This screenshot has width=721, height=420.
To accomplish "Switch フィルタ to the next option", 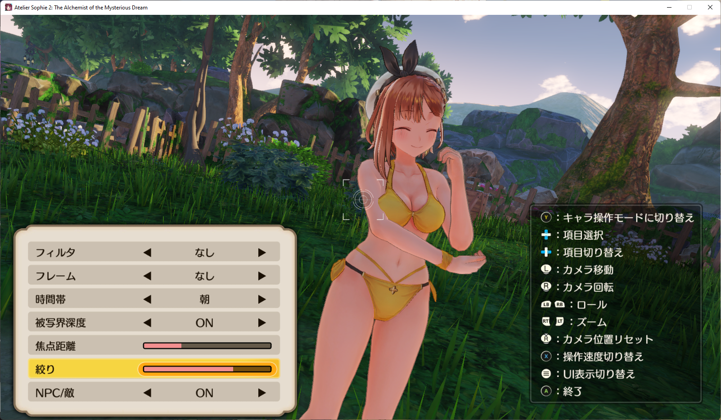I will (x=262, y=253).
